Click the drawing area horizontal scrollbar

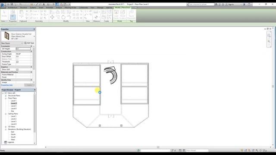[158, 147]
